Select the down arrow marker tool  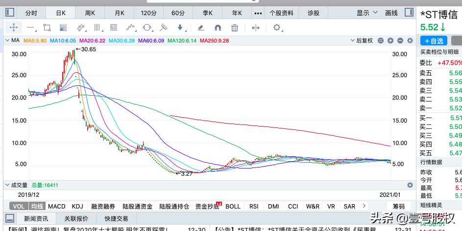180,28
